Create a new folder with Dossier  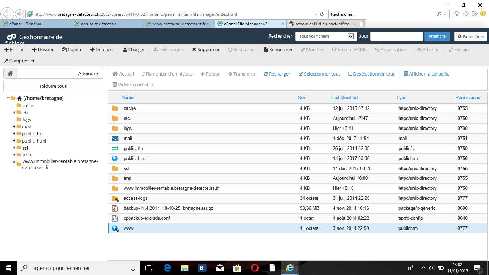43,49
